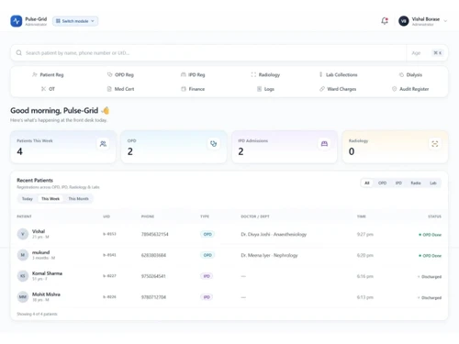Click OPD type badge in Vishal row
Screen dimensions: 459x344
207,234
